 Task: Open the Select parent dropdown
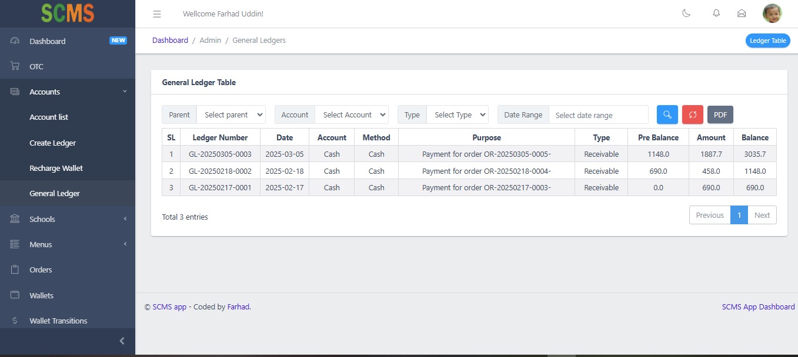pyautogui.click(x=231, y=114)
